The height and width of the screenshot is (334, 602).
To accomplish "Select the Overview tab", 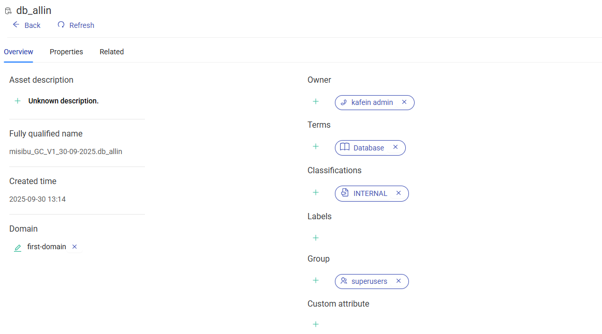I will (19, 52).
